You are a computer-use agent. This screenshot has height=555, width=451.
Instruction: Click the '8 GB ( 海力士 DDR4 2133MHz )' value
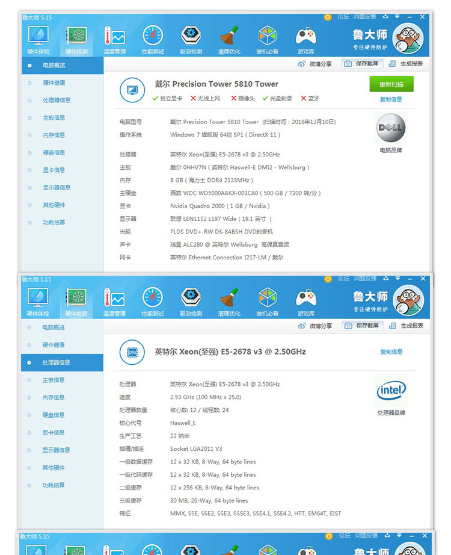pos(212,180)
